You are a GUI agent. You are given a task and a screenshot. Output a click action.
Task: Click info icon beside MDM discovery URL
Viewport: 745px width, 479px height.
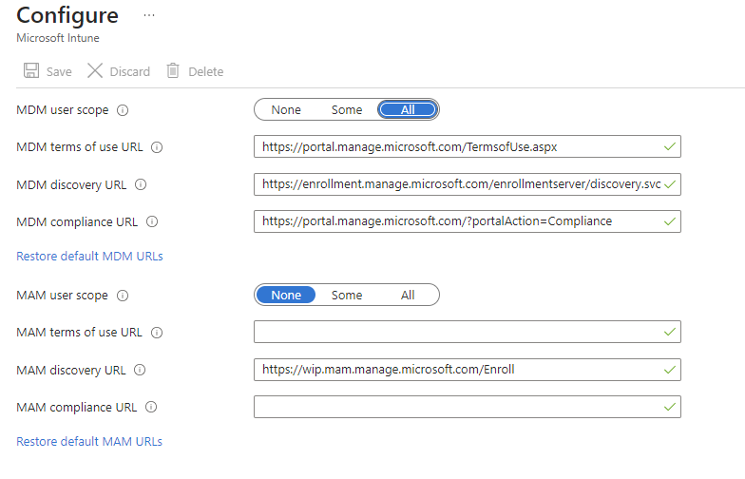point(142,184)
